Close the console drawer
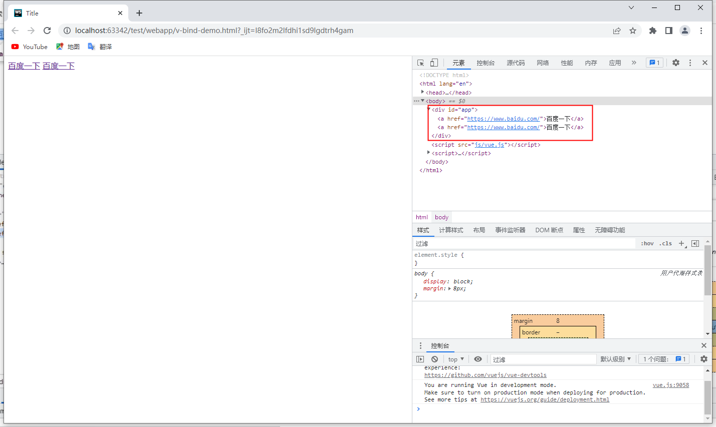Screen dimensions: 716x427 point(704,346)
